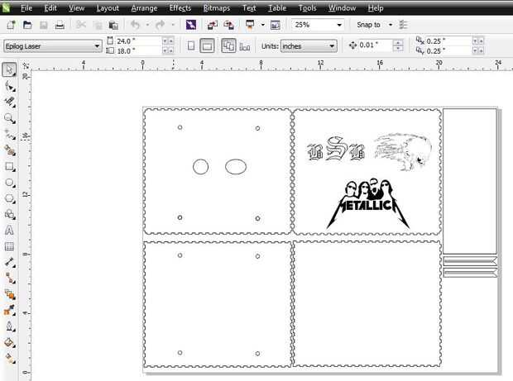
Task: Click the duplicate distance y 0.25 field
Action: click(x=448, y=51)
